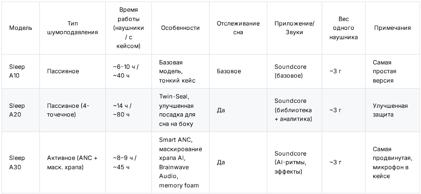421x194 pixels.
Task: Select the "Примечания" column header
Action: point(392,28)
